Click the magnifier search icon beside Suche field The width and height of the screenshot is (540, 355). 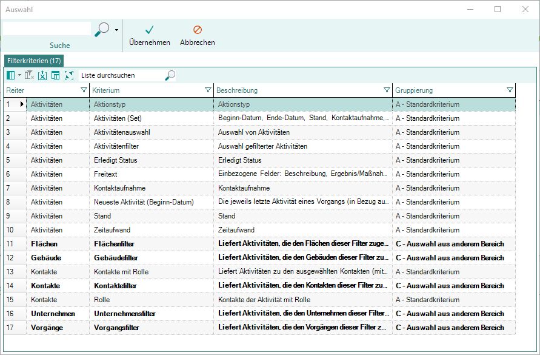102,30
